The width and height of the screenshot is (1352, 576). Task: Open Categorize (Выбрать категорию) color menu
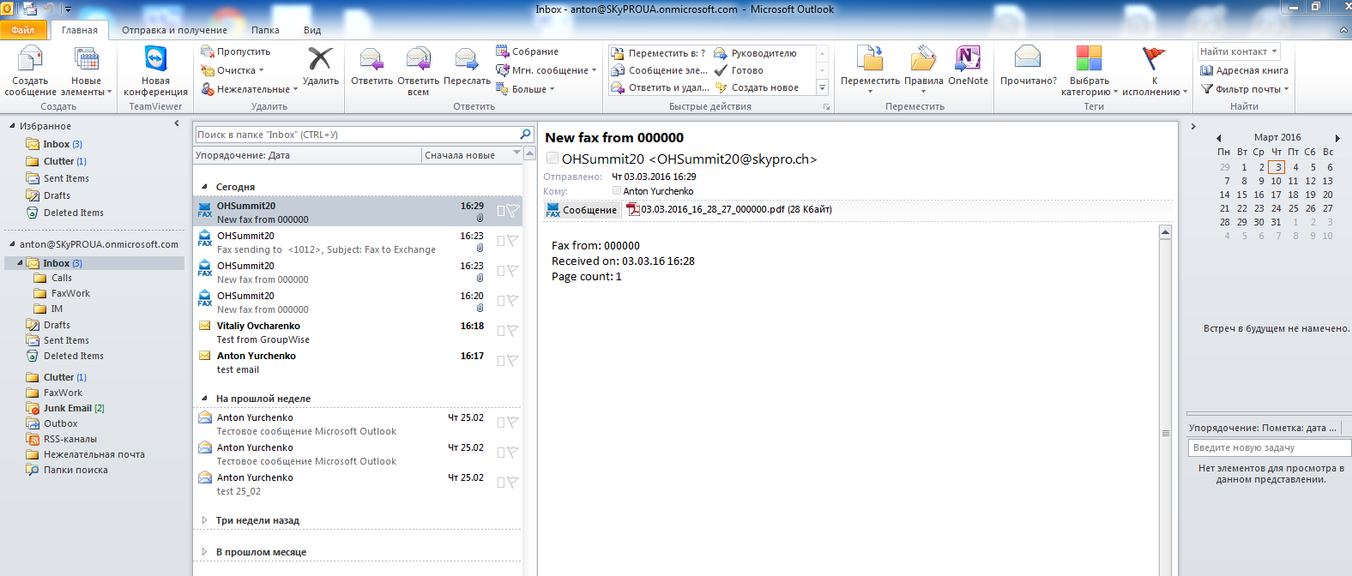click(x=1089, y=71)
